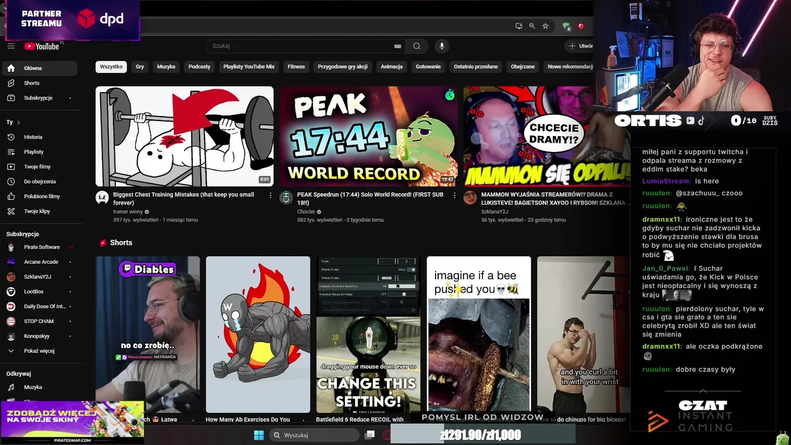Open Battlefield 6 Reduce RECOIL Short
Image resolution: width=791 pixels, height=445 pixels.
pos(368,334)
